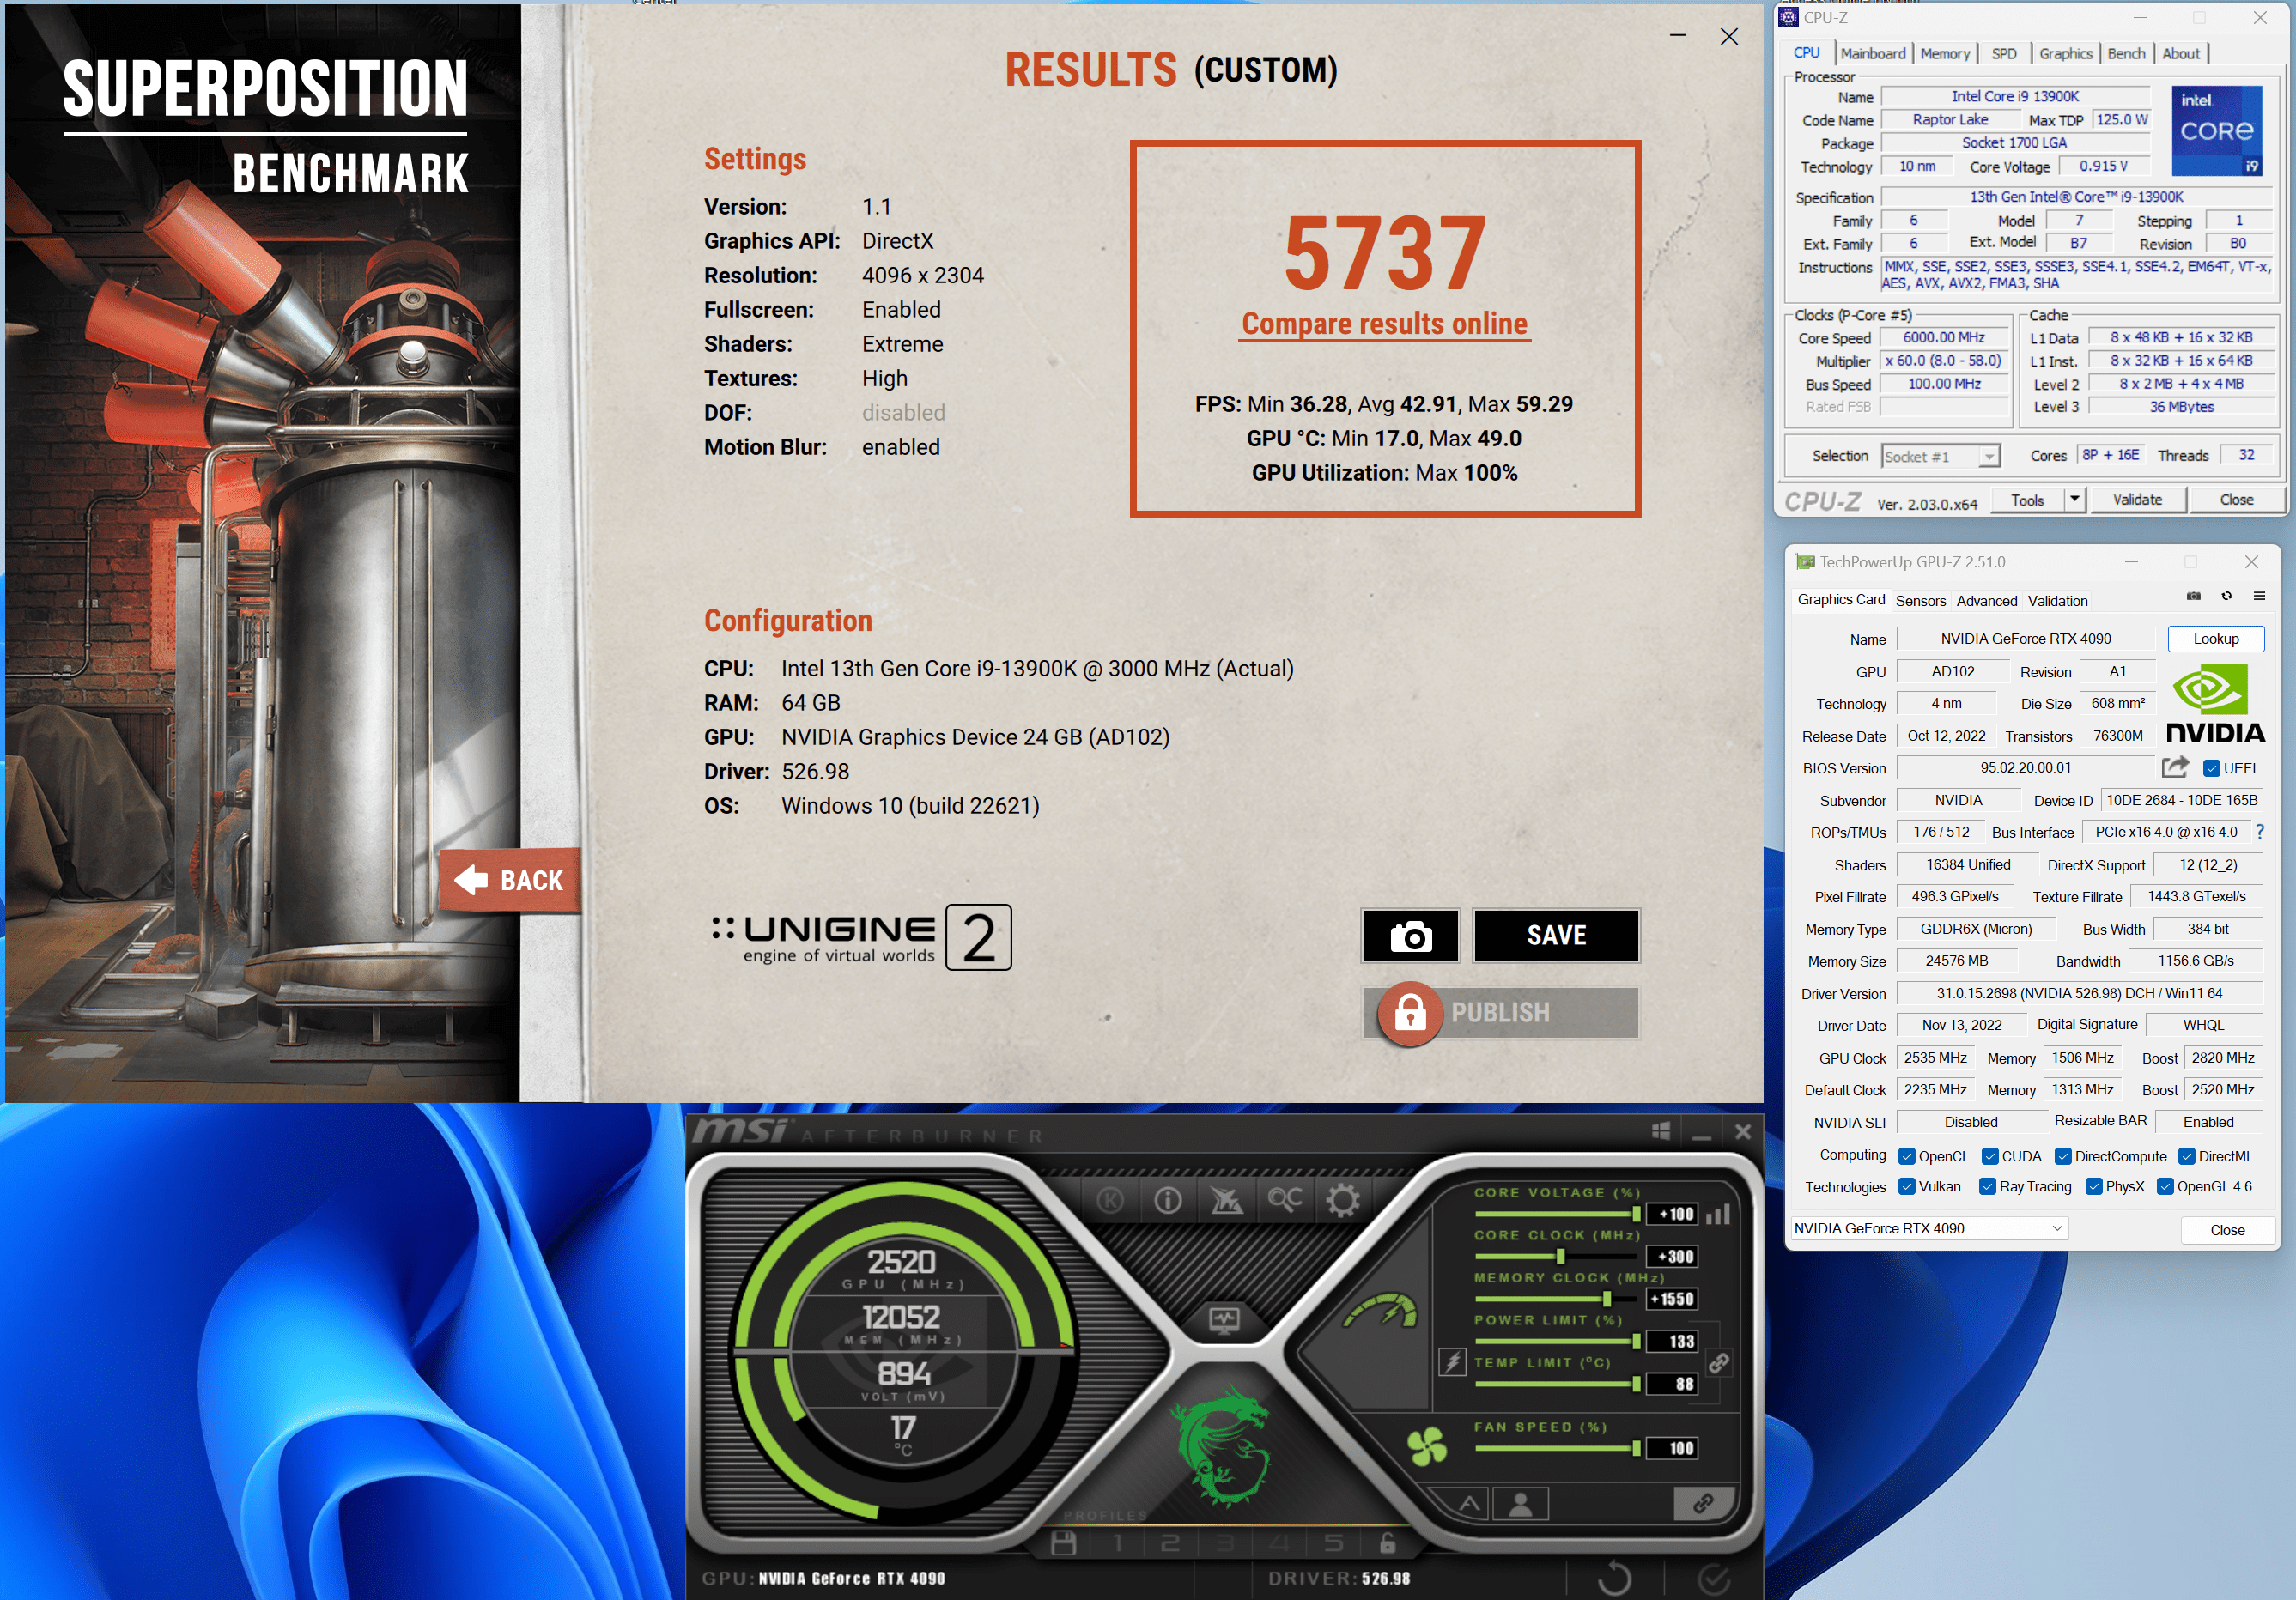Screen dimensions: 2296x1600
Task: Toggle the CUDA checkbox
Action: tap(1990, 1156)
